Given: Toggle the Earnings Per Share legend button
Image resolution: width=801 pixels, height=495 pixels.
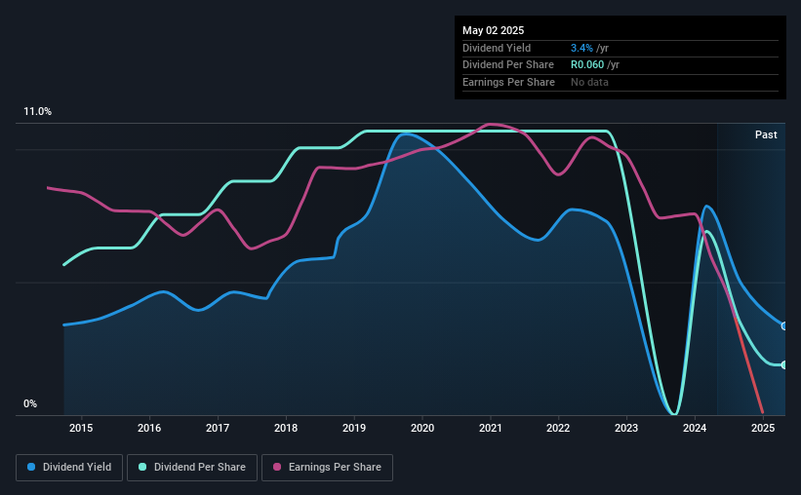Looking at the screenshot, I should tap(327, 468).
